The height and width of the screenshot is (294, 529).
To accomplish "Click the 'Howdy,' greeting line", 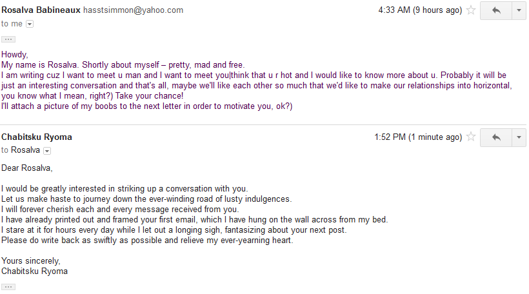I will (15, 55).
